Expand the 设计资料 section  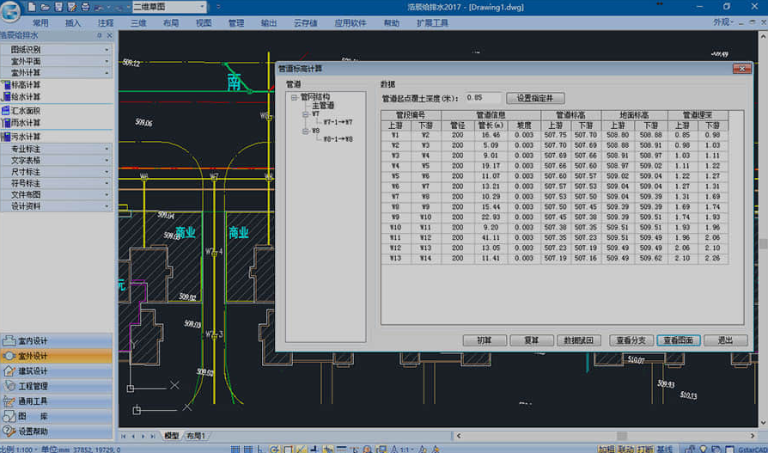coord(57,206)
